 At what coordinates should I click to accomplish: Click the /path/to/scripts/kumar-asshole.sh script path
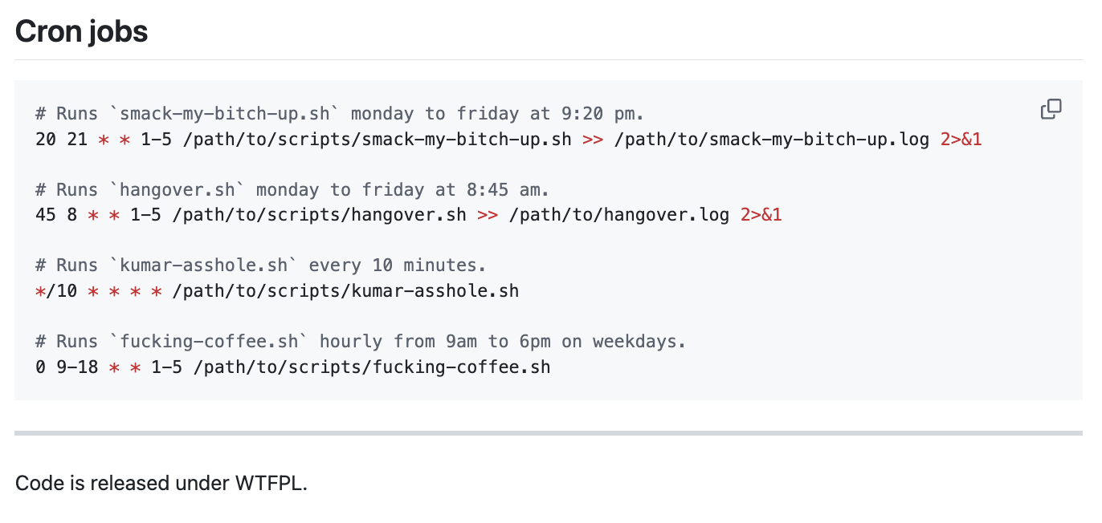(x=351, y=291)
